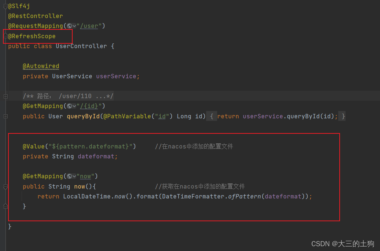
Task: Collapse the now() method fold marker
Action: click(6, 187)
